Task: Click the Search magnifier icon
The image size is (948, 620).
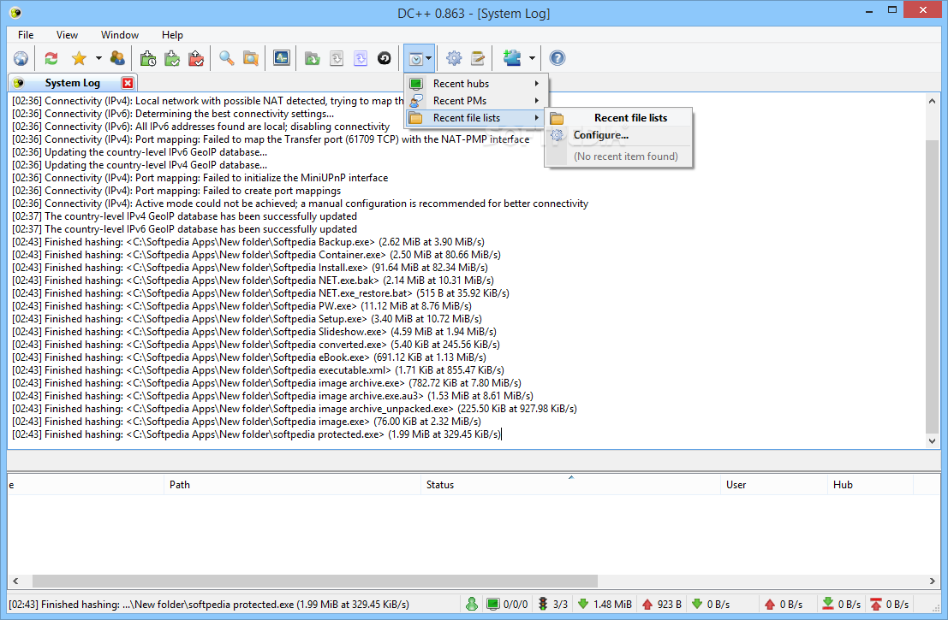Action: (227, 58)
